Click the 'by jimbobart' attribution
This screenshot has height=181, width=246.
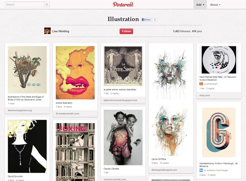coord(210,84)
